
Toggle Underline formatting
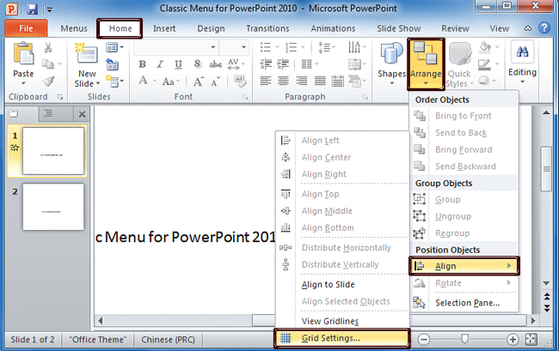tap(178, 64)
